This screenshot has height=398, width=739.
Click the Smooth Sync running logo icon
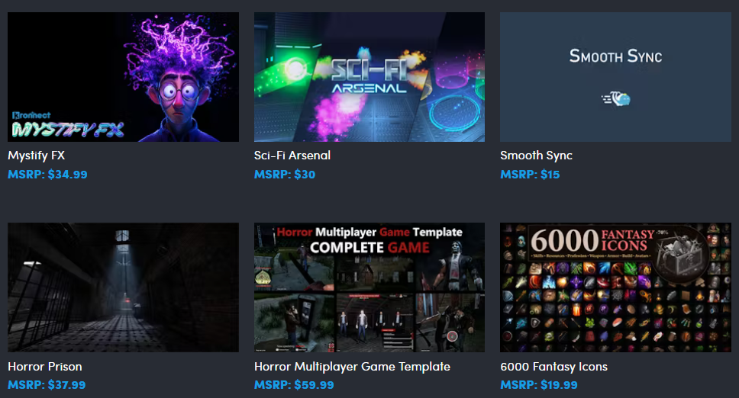pyautogui.click(x=616, y=99)
